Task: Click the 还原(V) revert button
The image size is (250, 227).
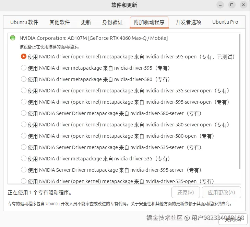Action: pyautogui.click(x=186, y=192)
